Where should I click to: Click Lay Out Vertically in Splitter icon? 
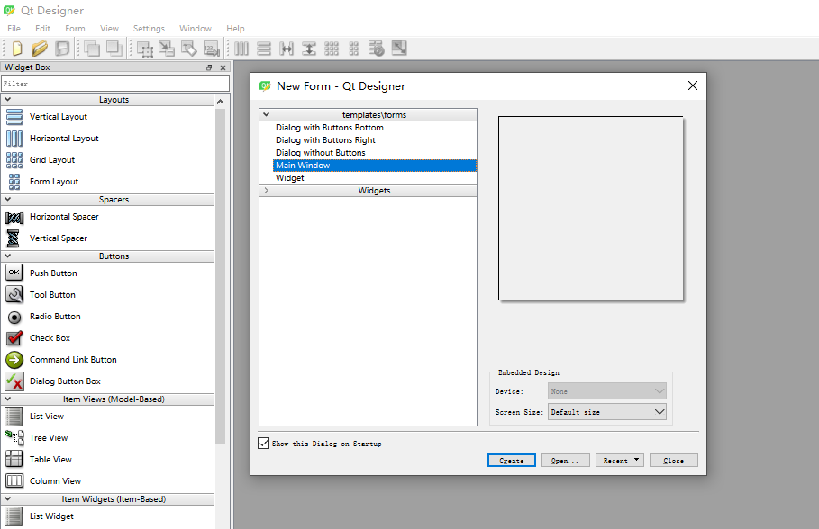(x=309, y=49)
